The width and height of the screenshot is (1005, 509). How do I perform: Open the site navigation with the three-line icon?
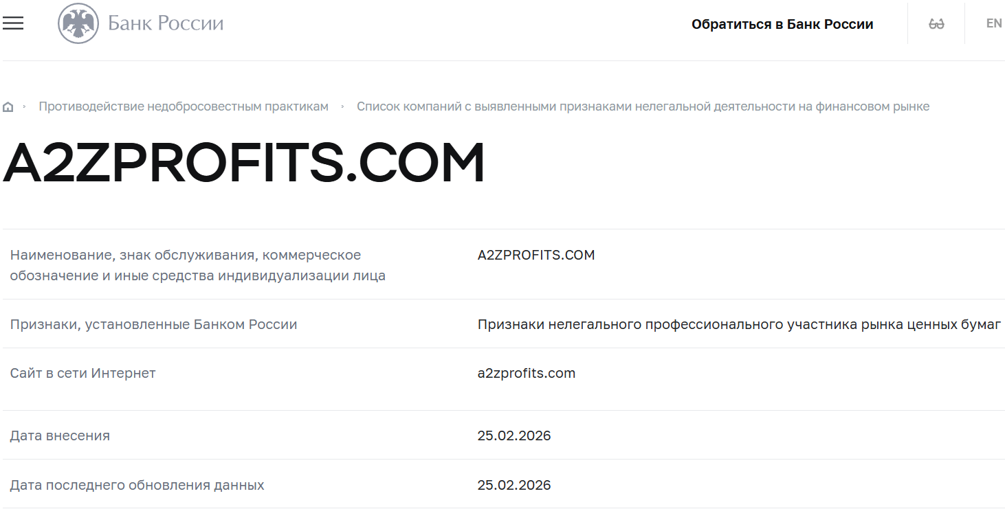point(12,23)
